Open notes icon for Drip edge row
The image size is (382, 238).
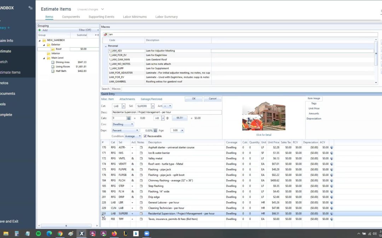coord(141,197)
